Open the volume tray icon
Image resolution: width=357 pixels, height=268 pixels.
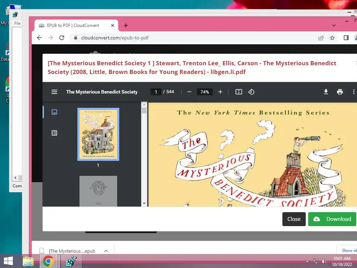point(324,261)
